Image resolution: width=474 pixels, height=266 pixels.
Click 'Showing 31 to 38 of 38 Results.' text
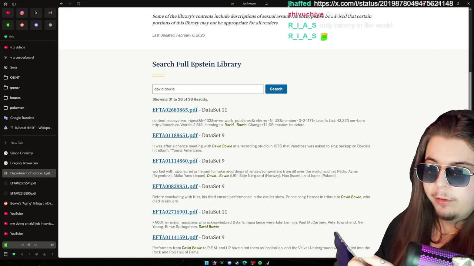coord(180,99)
